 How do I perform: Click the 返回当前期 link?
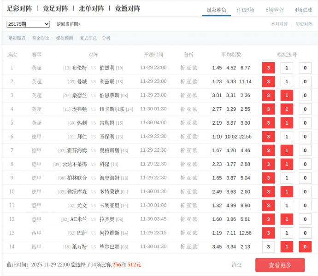click(x=68, y=24)
